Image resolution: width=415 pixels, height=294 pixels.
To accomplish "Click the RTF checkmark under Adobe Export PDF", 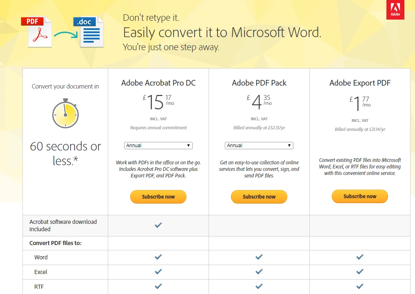I will pyautogui.click(x=360, y=286).
